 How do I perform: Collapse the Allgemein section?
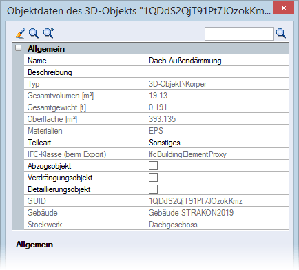point(18,48)
